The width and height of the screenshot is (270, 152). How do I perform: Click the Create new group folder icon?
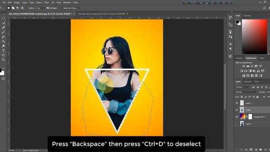coord(261,149)
